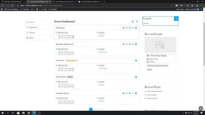Viewport: 205px width, 115px height.
Task: Select Stripe in the dashboard sidebar
Action: point(38,38)
